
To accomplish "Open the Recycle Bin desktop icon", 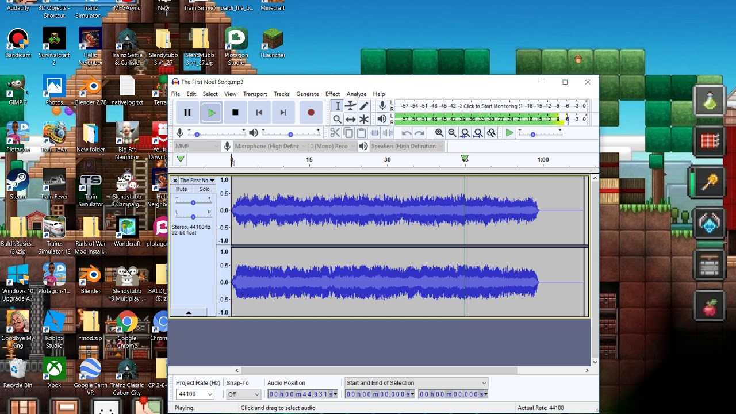I will click(x=18, y=374).
